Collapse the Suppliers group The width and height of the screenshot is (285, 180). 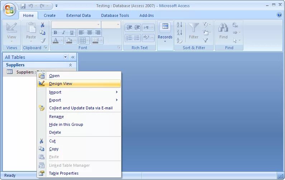point(70,65)
